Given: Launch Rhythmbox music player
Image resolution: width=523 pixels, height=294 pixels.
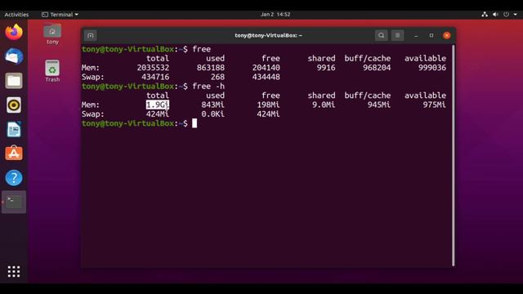Looking at the screenshot, I should [x=14, y=105].
